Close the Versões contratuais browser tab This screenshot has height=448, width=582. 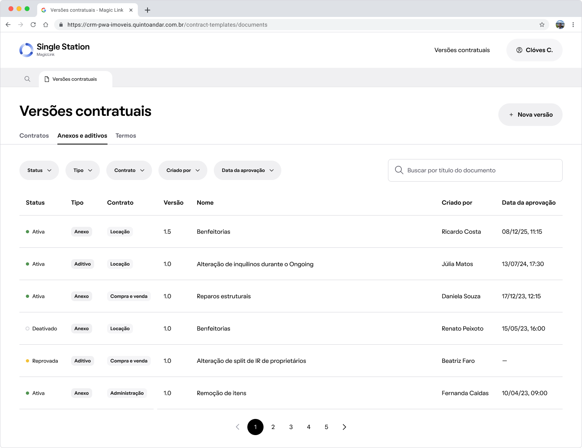click(131, 10)
